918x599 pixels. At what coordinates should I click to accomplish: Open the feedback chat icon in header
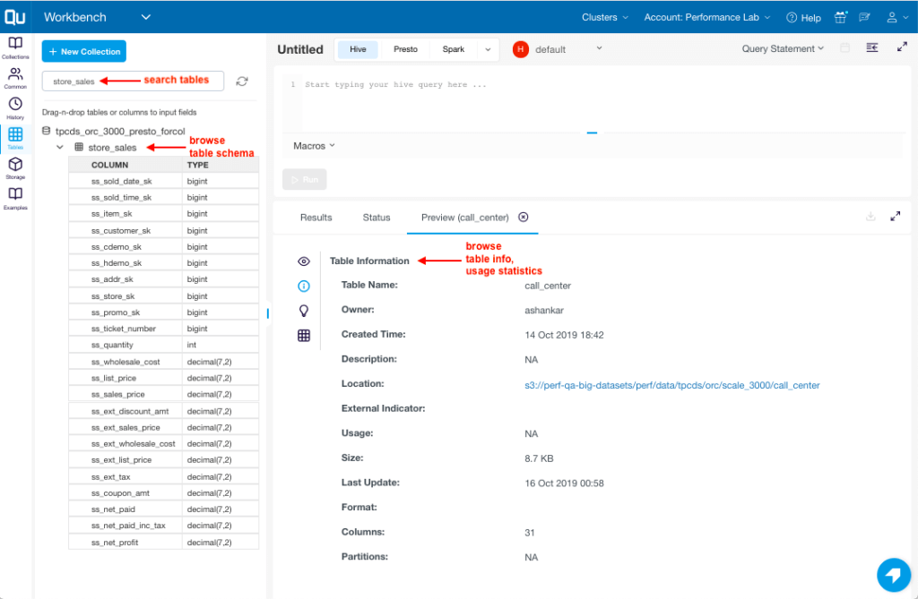(863, 17)
